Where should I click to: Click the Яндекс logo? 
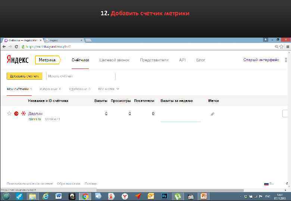(x=18, y=60)
